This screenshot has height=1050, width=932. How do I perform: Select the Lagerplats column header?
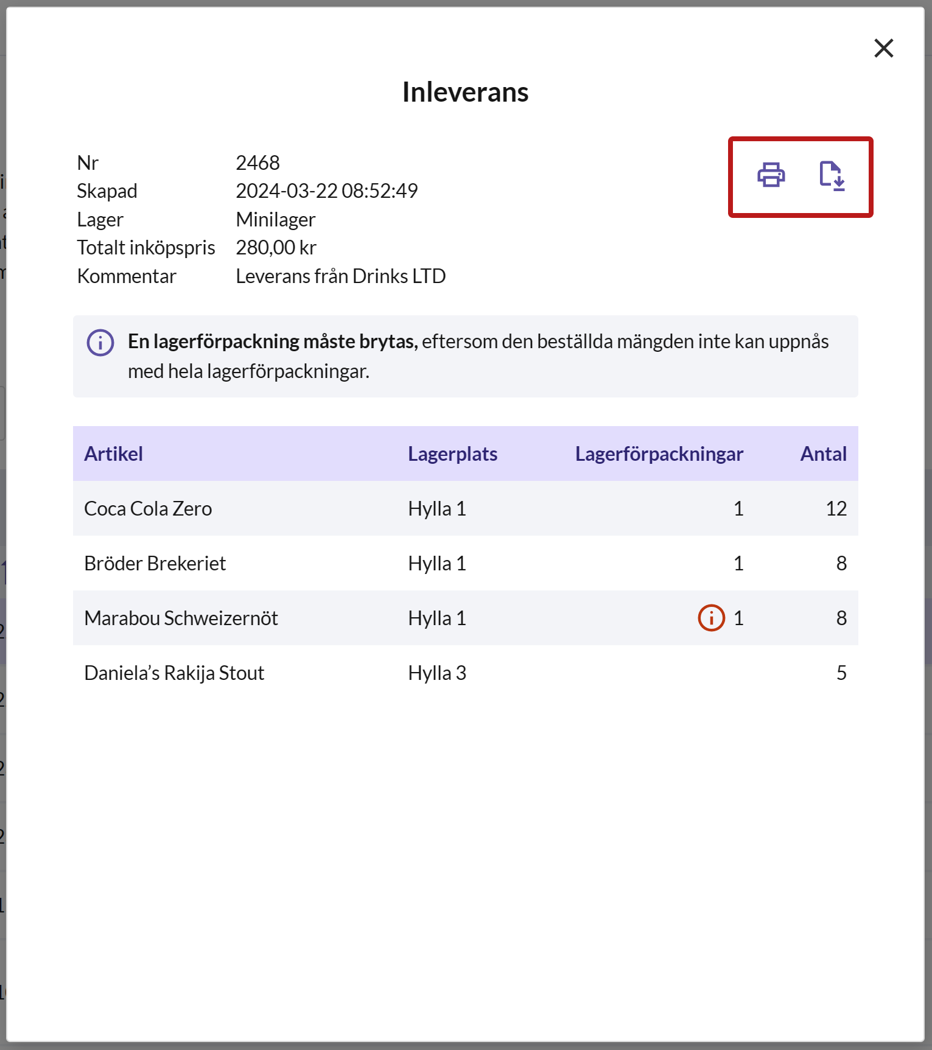tap(452, 454)
